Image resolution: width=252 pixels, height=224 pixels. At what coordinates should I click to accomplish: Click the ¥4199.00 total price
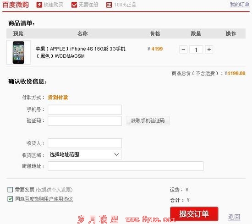coord(235,73)
